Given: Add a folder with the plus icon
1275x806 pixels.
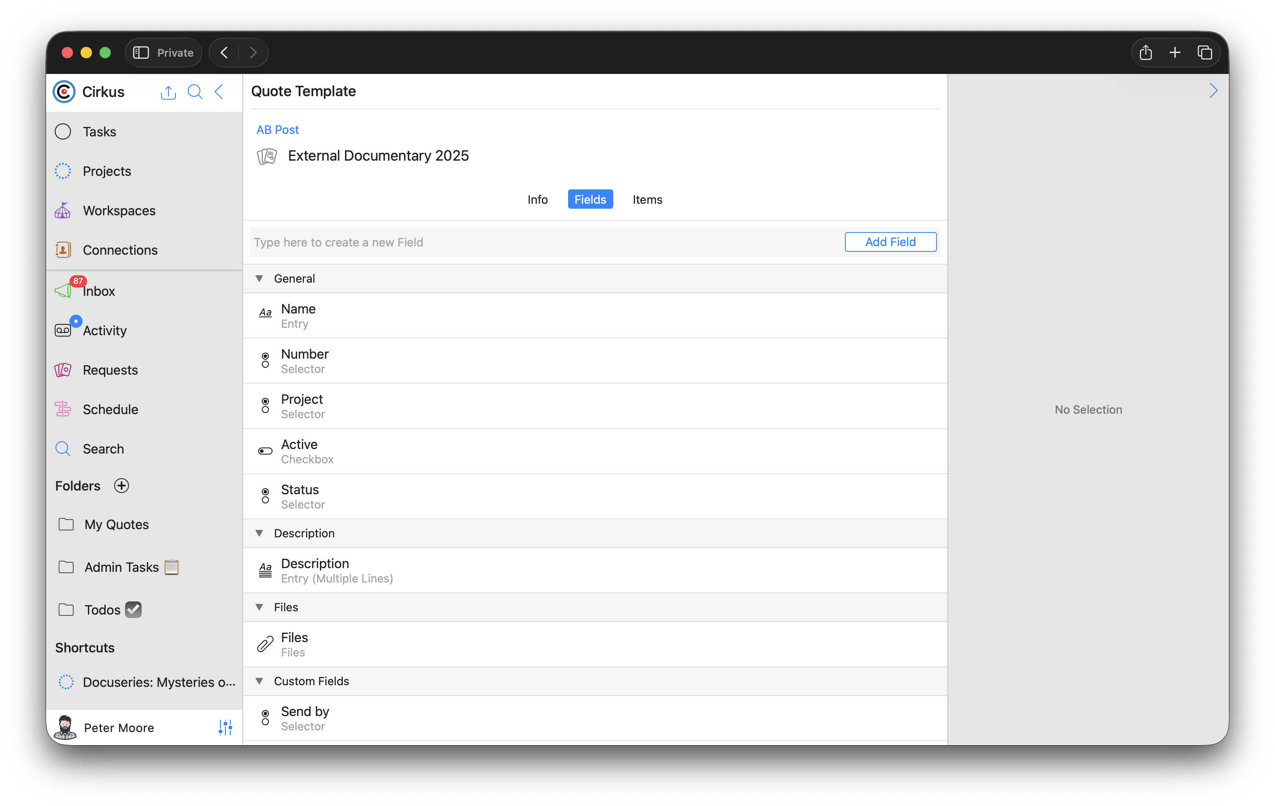Looking at the screenshot, I should [x=122, y=486].
